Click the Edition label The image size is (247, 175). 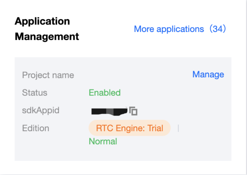(x=36, y=128)
